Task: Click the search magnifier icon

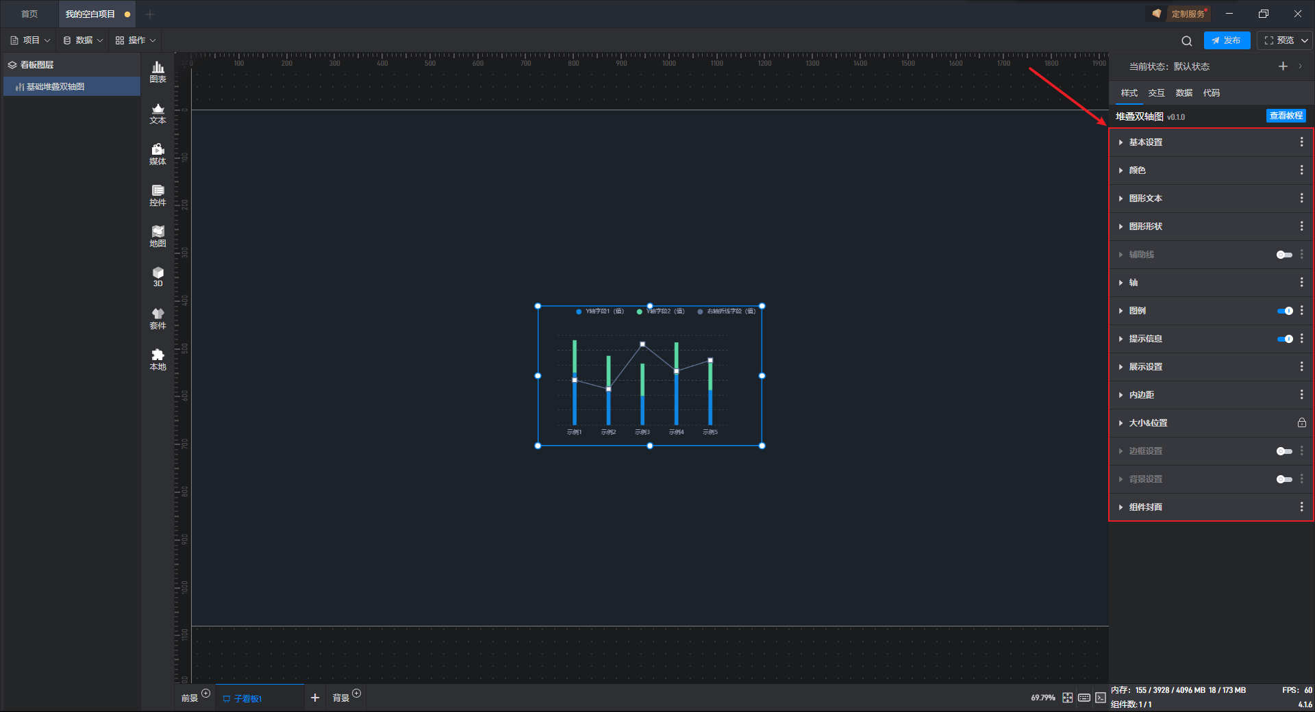Action: click(1186, 41)
